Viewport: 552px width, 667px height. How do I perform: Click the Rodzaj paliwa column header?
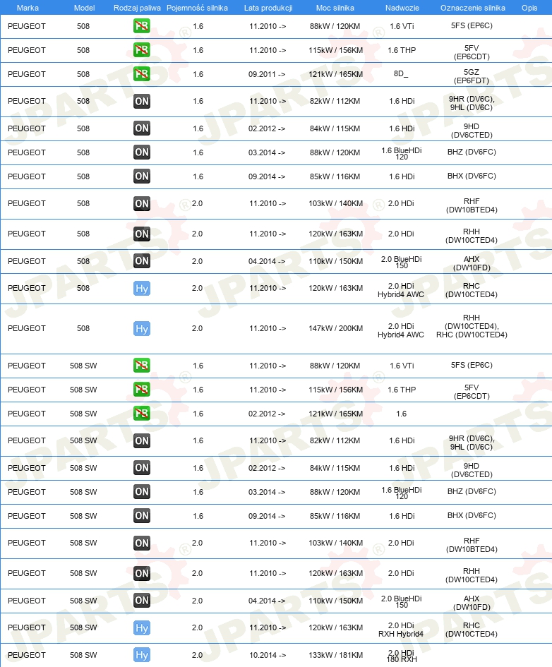137,8
